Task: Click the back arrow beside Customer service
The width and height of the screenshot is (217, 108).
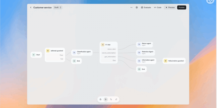Action: [31, 7]
